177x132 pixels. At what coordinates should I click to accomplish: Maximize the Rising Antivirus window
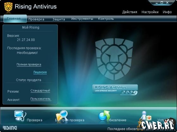[x=162, y=3]
